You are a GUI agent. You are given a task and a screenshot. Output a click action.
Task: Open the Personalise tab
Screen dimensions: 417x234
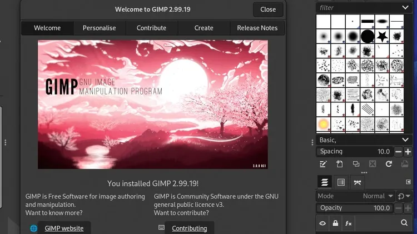pos(99,28)
